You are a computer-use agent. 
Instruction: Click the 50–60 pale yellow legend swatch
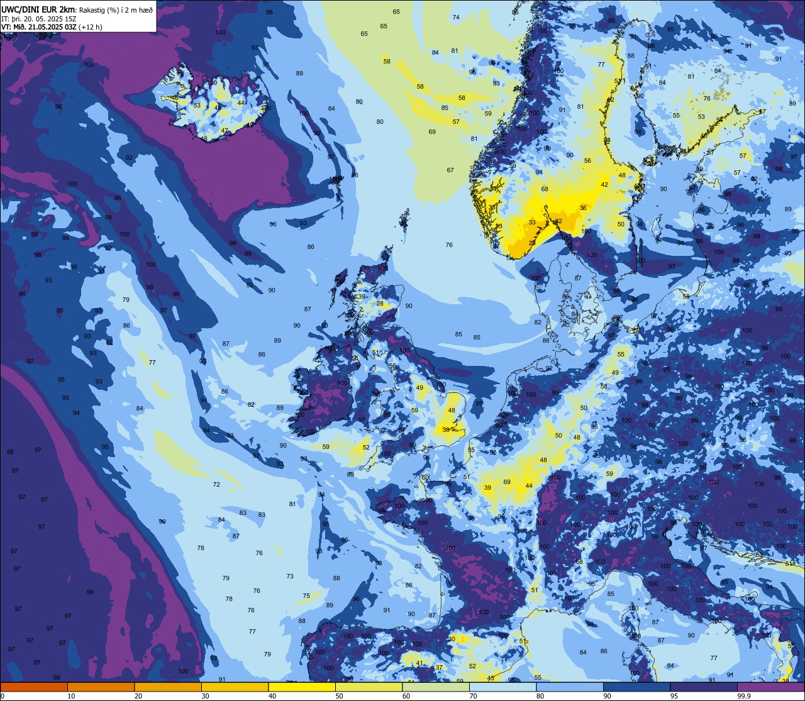coord(369,687)
